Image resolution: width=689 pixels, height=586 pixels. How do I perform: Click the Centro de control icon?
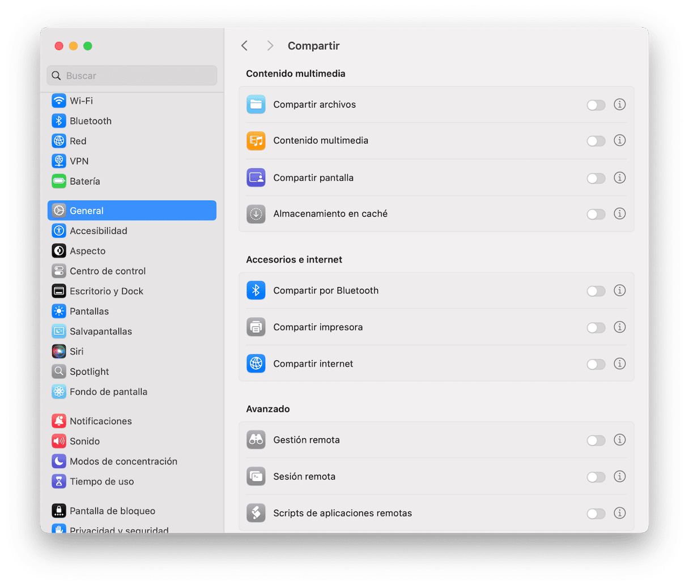[x=59, y=271]
